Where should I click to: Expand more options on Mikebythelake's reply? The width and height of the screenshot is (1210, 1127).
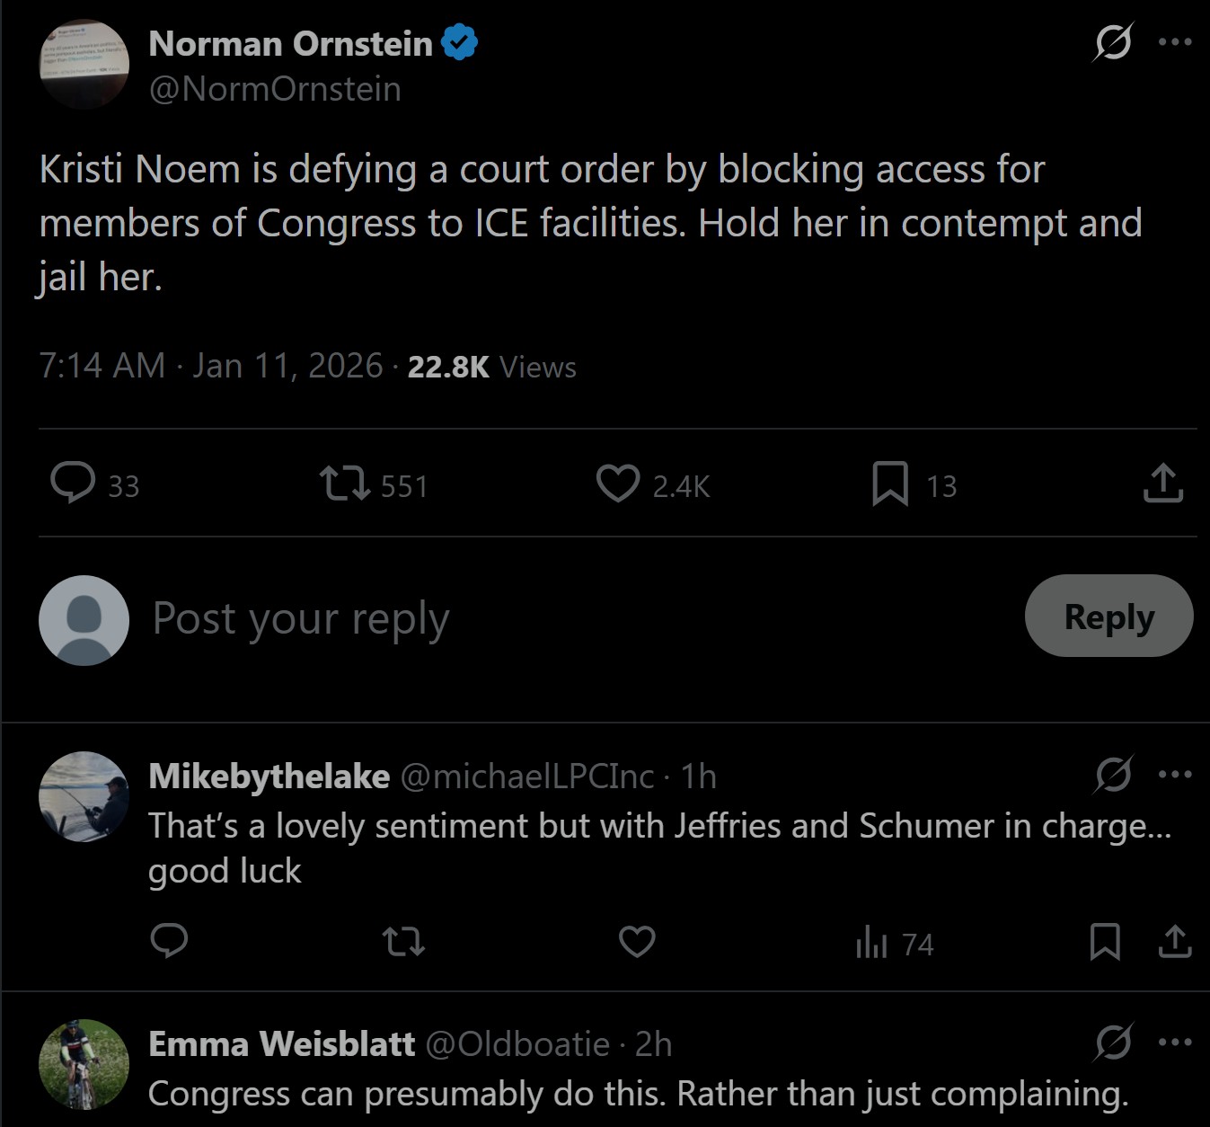click(x=1175, y=775)
